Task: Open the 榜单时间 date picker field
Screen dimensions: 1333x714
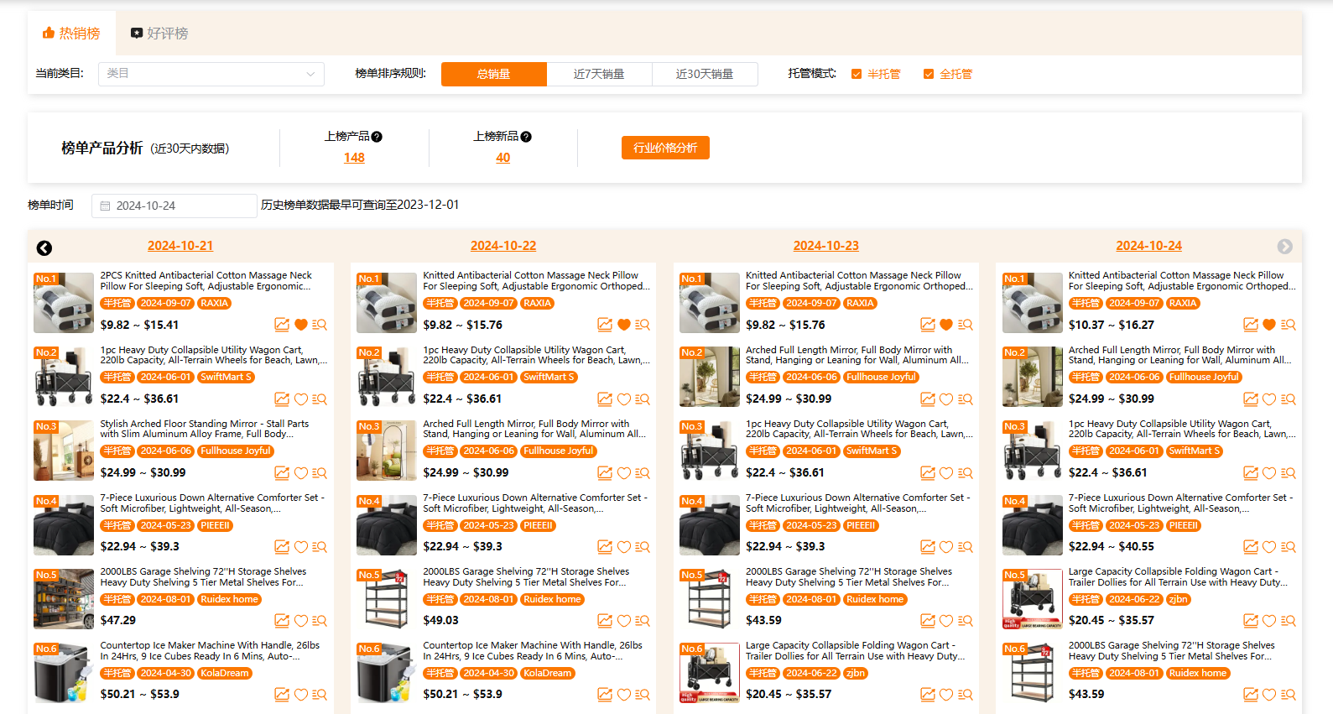Action: tap(174, 206)
